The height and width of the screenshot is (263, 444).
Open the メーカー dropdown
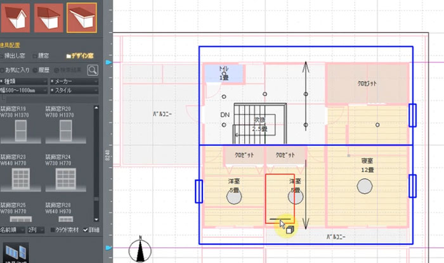73,81
